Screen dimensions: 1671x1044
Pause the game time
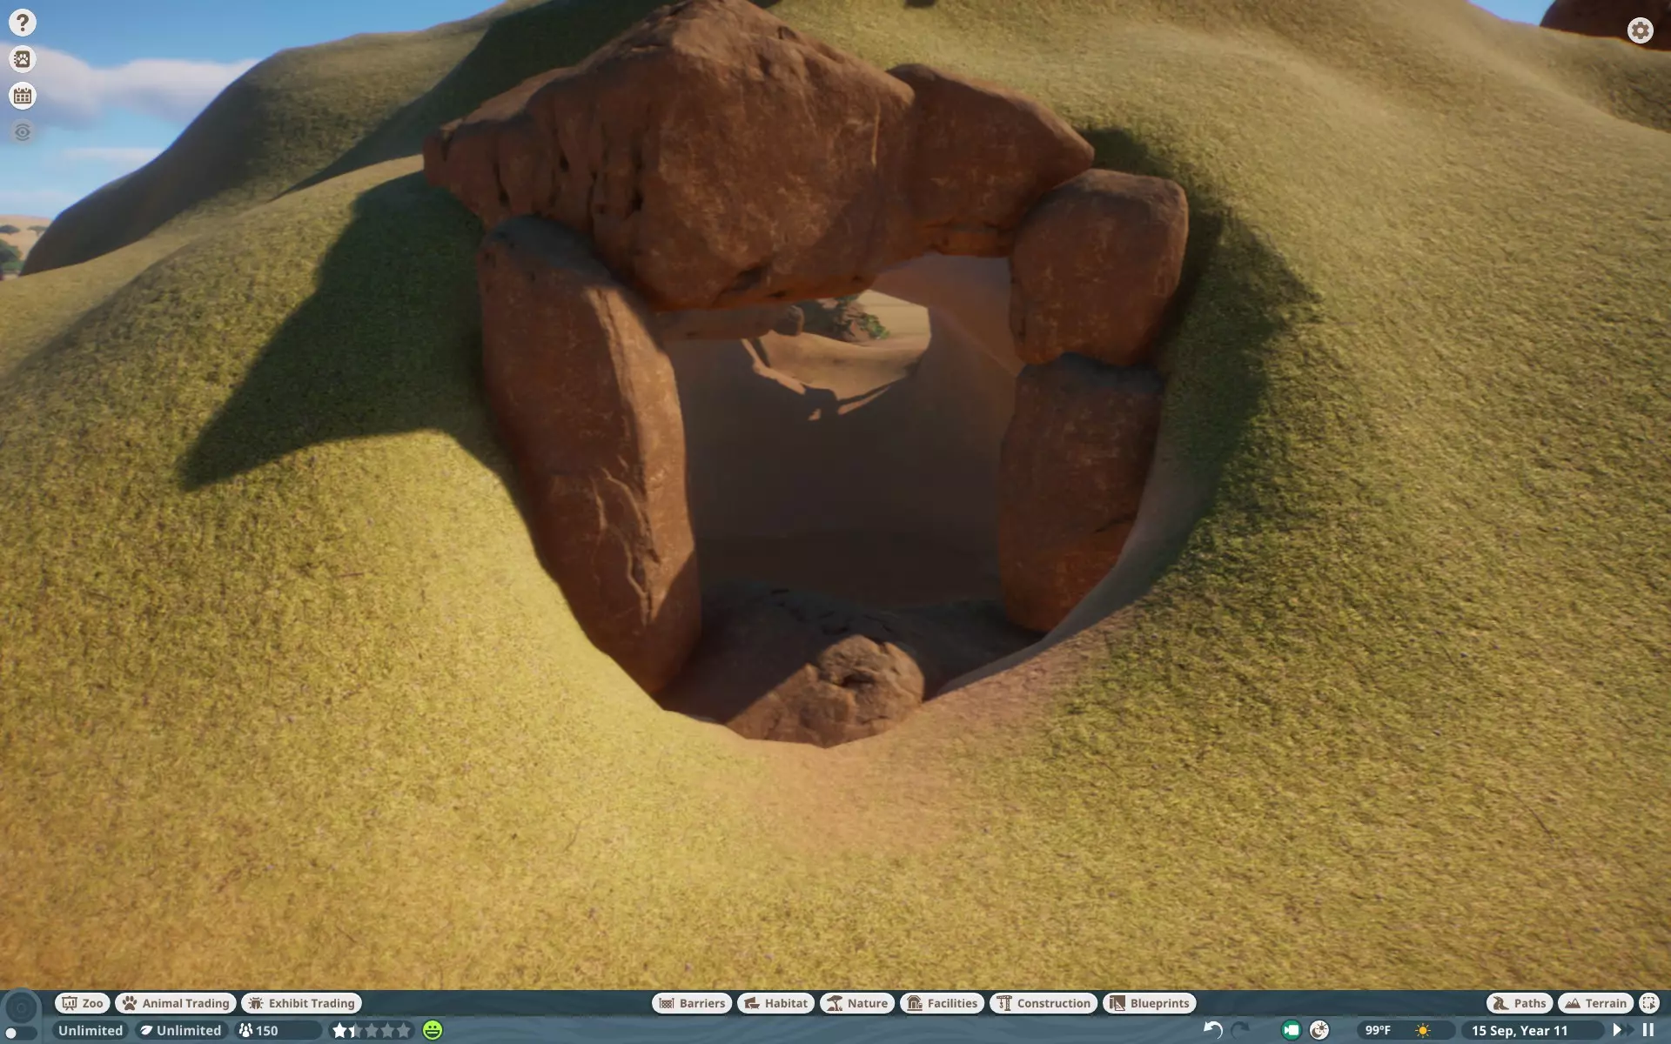pos(1648,1030)
